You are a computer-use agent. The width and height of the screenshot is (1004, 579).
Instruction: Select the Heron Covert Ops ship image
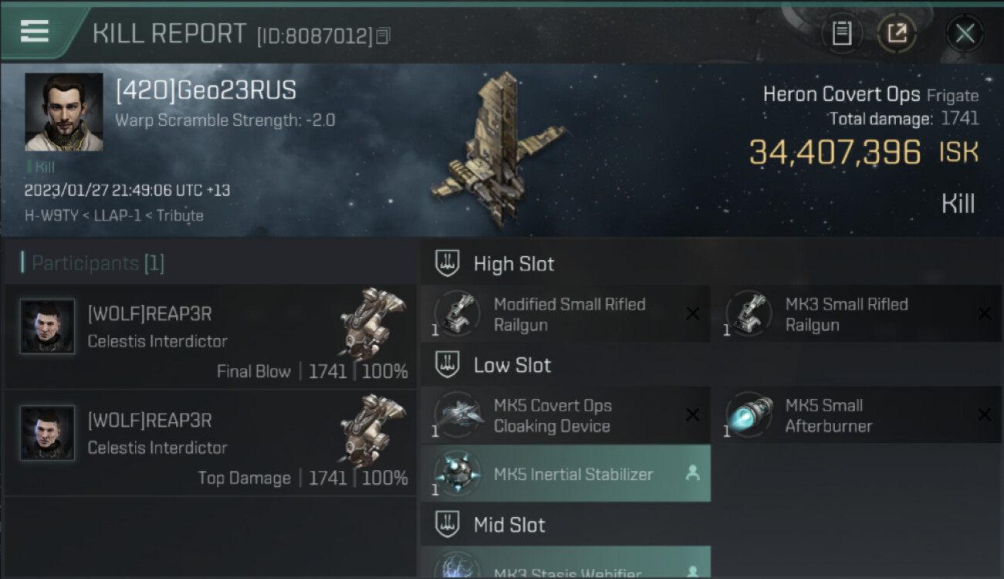pyautogui.click(x=500, y=151)
